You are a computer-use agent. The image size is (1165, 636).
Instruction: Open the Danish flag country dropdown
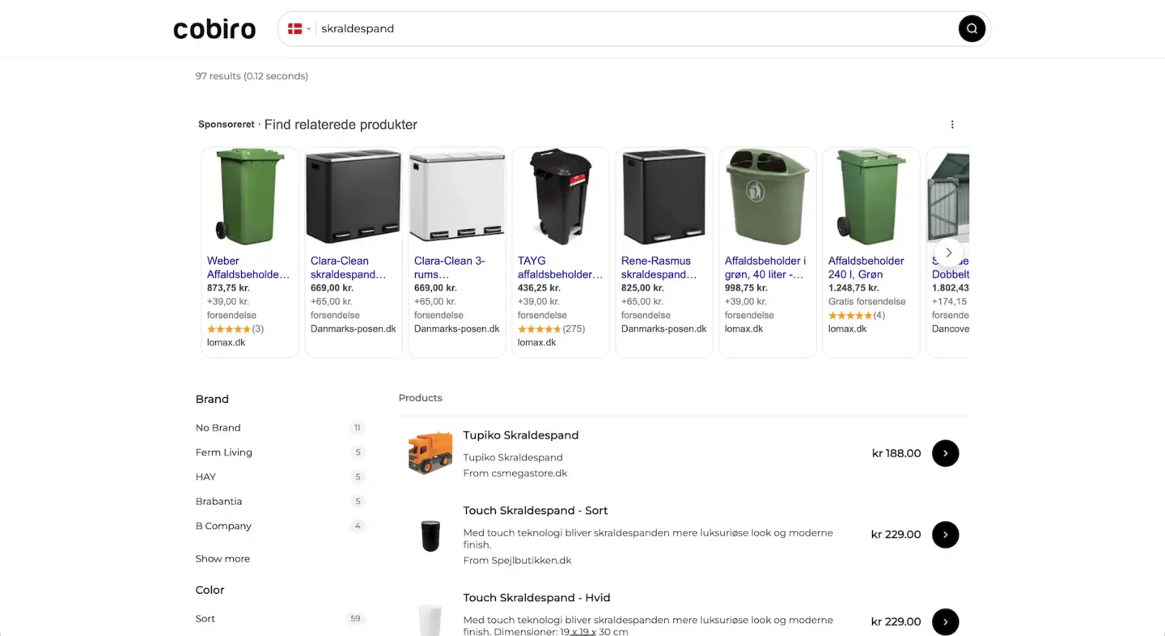click(x=299, y=28)
